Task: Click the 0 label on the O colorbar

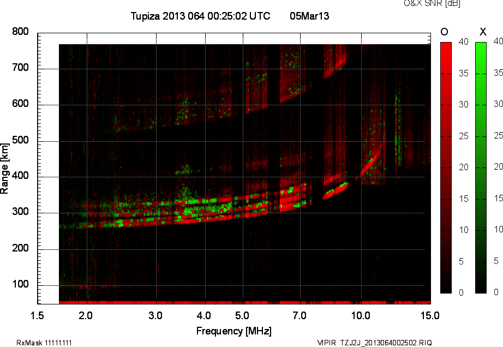Action: (462, 292)
